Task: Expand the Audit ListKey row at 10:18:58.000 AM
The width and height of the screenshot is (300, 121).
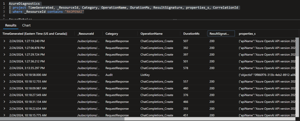Action: pos(4,75)
